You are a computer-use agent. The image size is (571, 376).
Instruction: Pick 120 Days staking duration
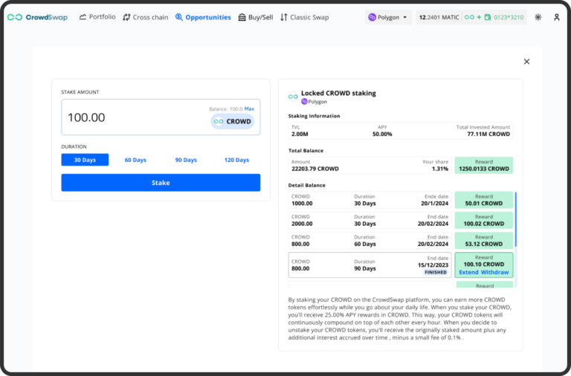[236, 160]
